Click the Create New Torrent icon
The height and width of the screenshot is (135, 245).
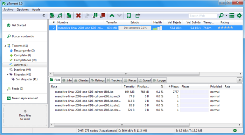pos(69,15)
